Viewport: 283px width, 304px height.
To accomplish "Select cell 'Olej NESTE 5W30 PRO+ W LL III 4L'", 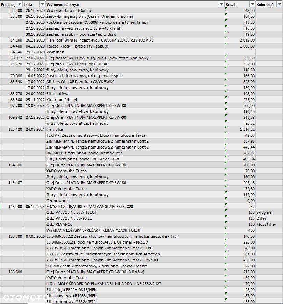I will [x=135, y=64].
